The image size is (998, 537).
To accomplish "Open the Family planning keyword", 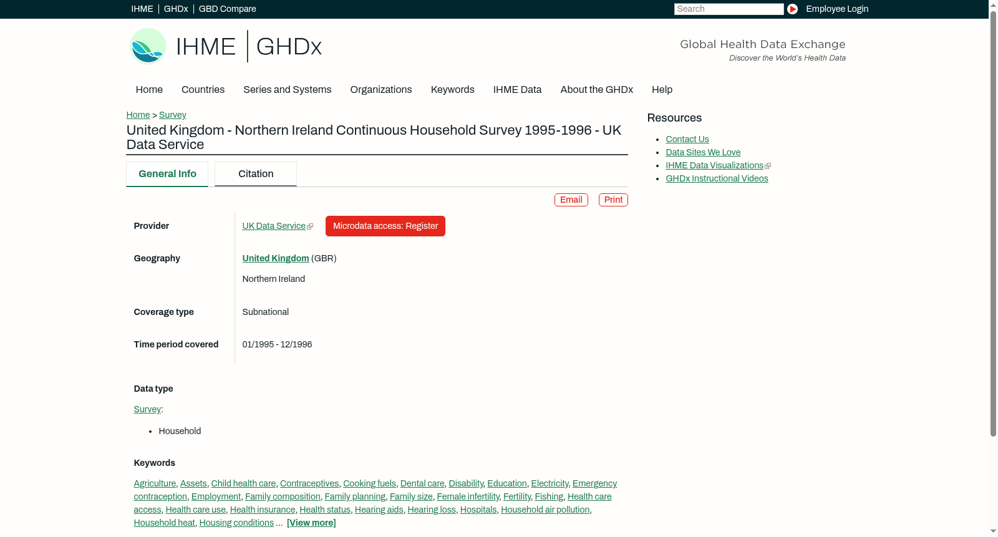I will click(x=355, y=496).
